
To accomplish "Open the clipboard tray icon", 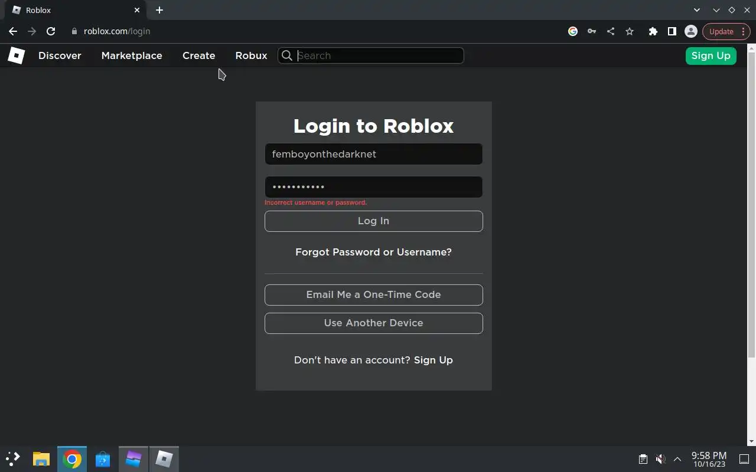I will (x=643, y=459).
